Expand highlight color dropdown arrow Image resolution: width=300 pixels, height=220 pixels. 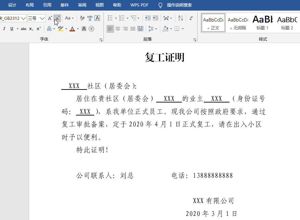point(66,29)
